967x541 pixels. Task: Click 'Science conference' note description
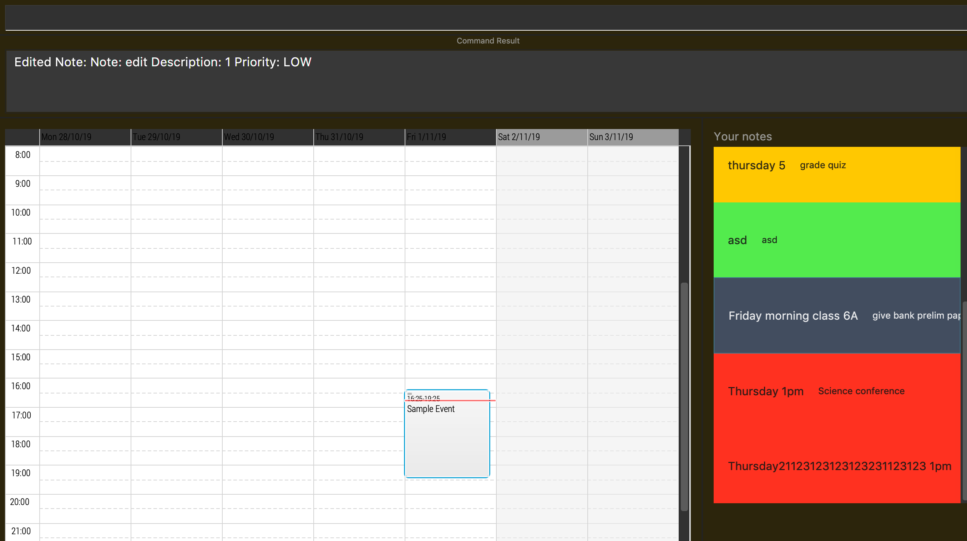coord(861,391)
